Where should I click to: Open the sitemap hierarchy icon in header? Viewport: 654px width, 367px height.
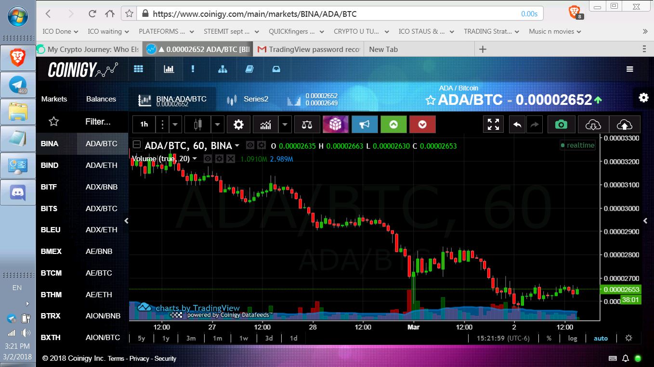222,69
